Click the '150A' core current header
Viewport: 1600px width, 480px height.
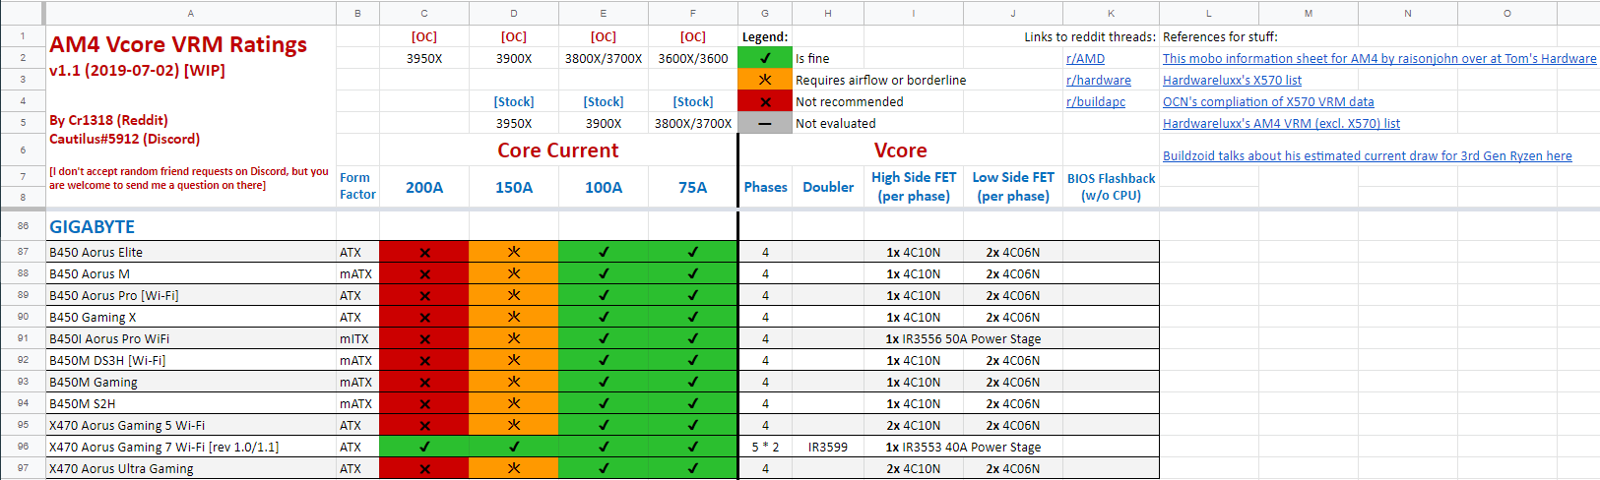(514, 188)
